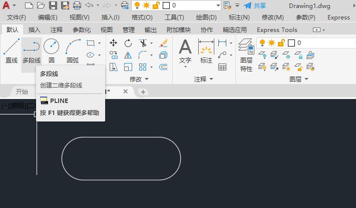Toggle freeze sun in ribbon layer box
This screenshot has width=356, height=208.
pyautogui.click(x=271, y=42)
